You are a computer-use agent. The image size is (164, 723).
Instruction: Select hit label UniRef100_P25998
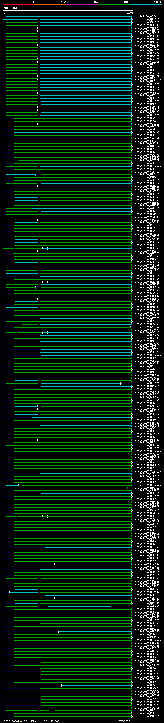click(x=147, y=158)
